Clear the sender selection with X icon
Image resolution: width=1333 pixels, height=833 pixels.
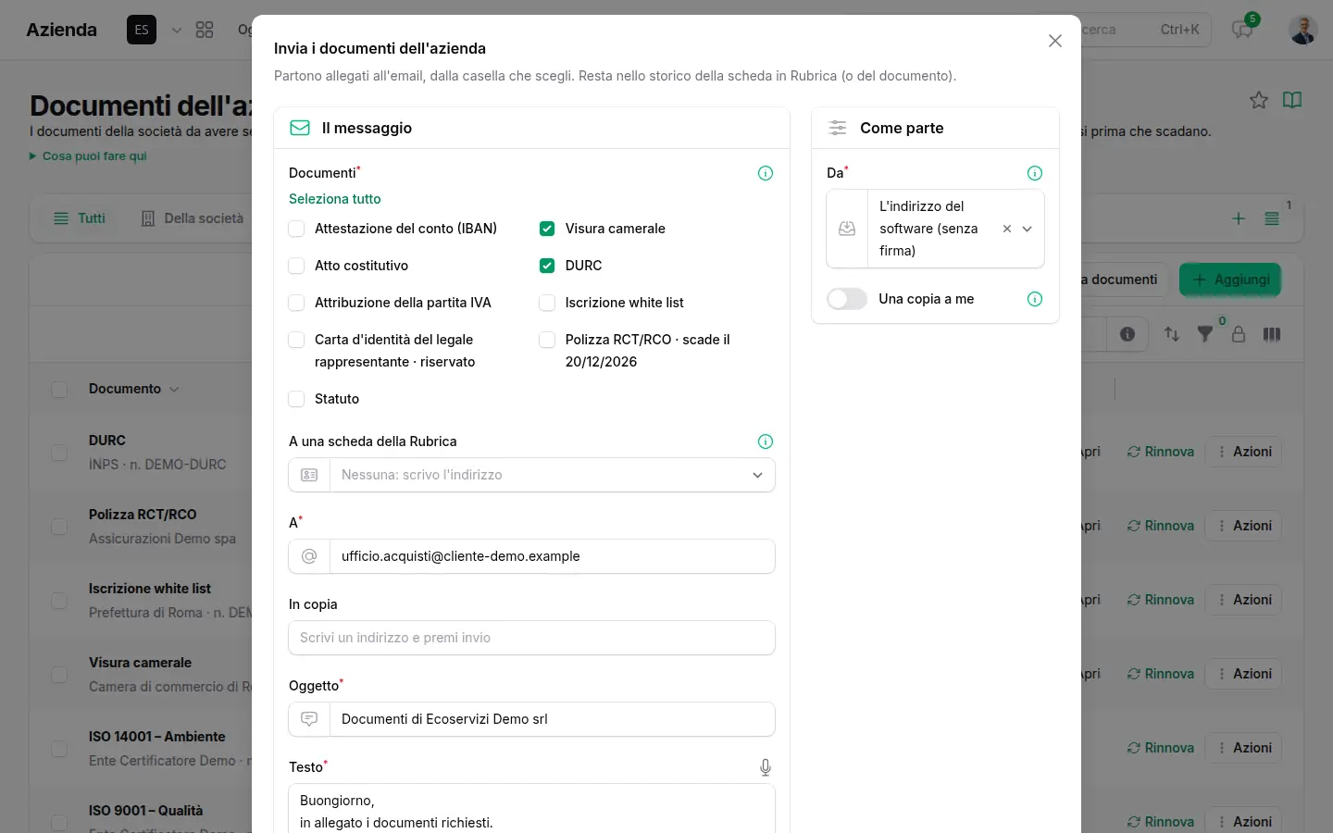[1007, 229]
